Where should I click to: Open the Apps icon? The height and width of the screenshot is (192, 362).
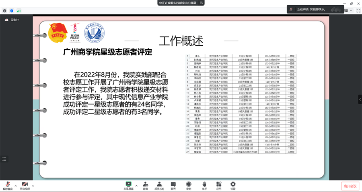click(x=219, y=185)
